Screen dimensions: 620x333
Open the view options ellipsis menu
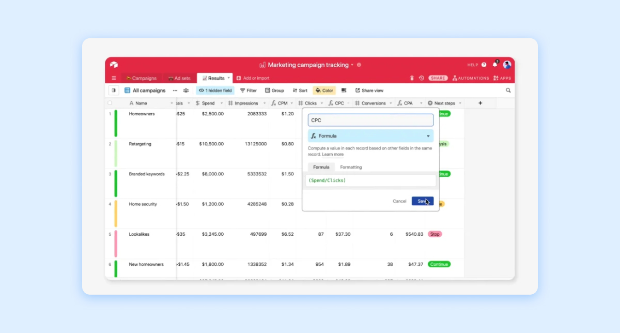(175, 90)
